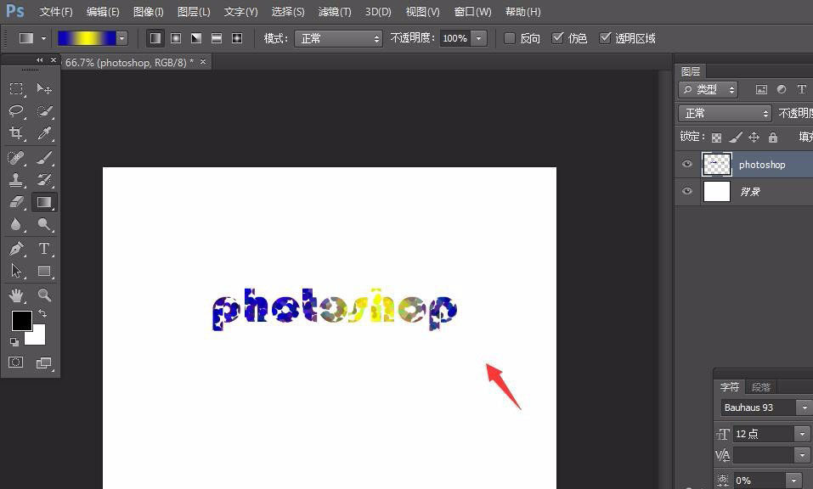The image size is (813, 489).
Task: Select the Rectangular Marquee tool
Action: point(16,88)
